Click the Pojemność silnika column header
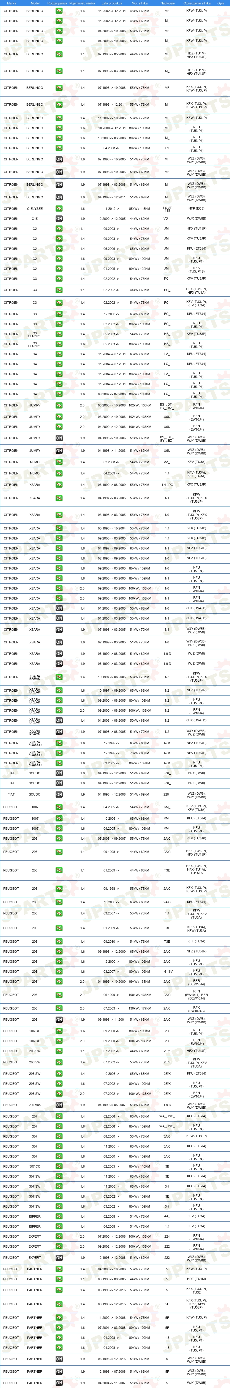This screenshot has height=1388, width=230. (82, 3)
